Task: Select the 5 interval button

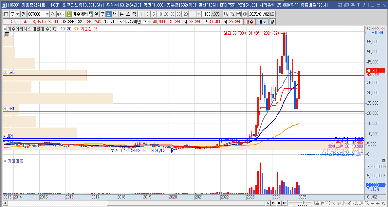Action: coord(154,14)
